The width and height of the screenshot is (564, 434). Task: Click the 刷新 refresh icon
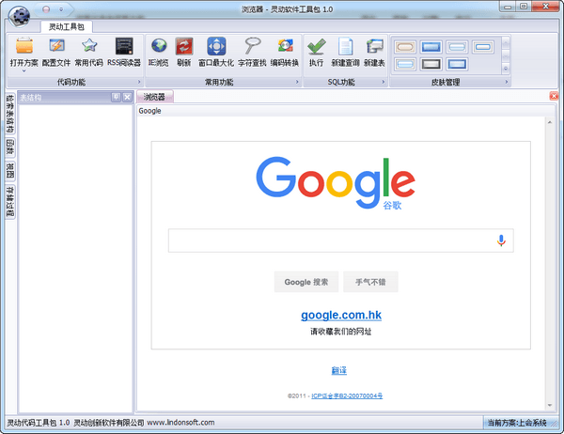(184, 46)
